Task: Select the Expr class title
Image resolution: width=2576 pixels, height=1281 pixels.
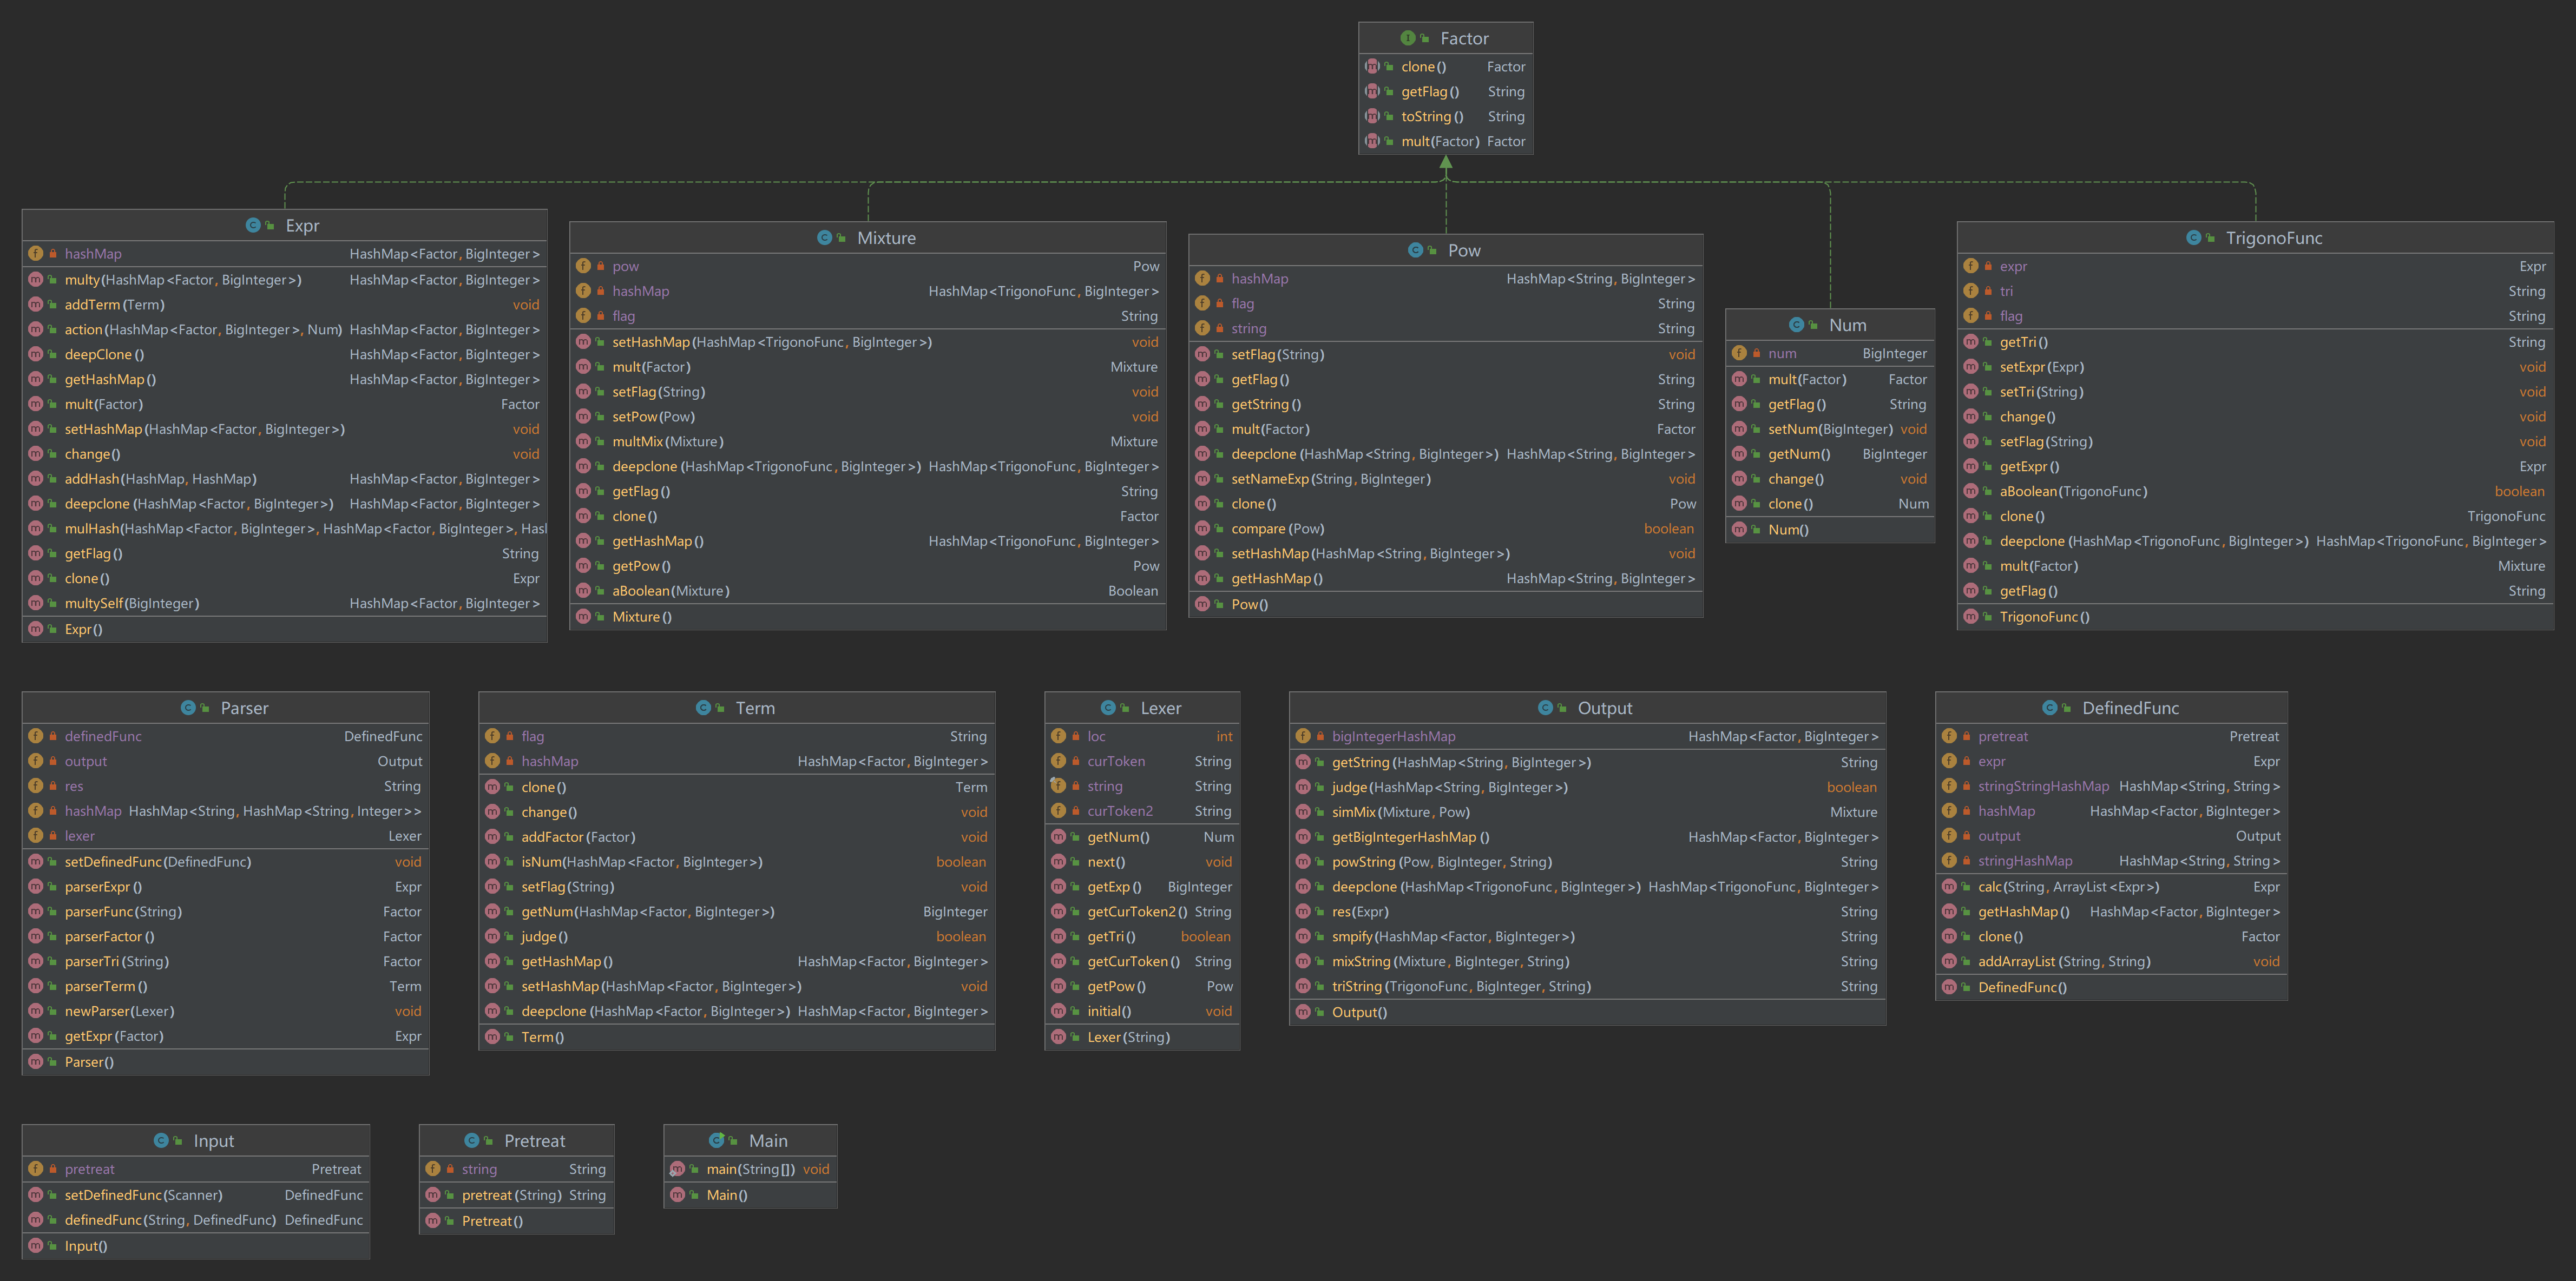Action: click(302, 225)
